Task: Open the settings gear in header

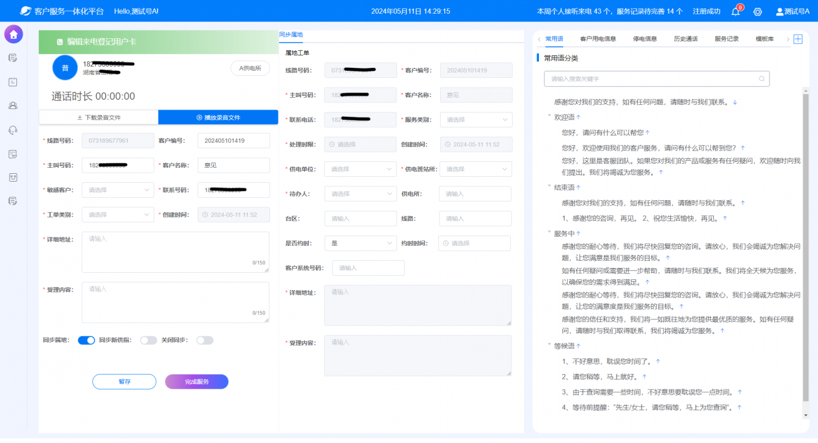Action: (758, 11)
